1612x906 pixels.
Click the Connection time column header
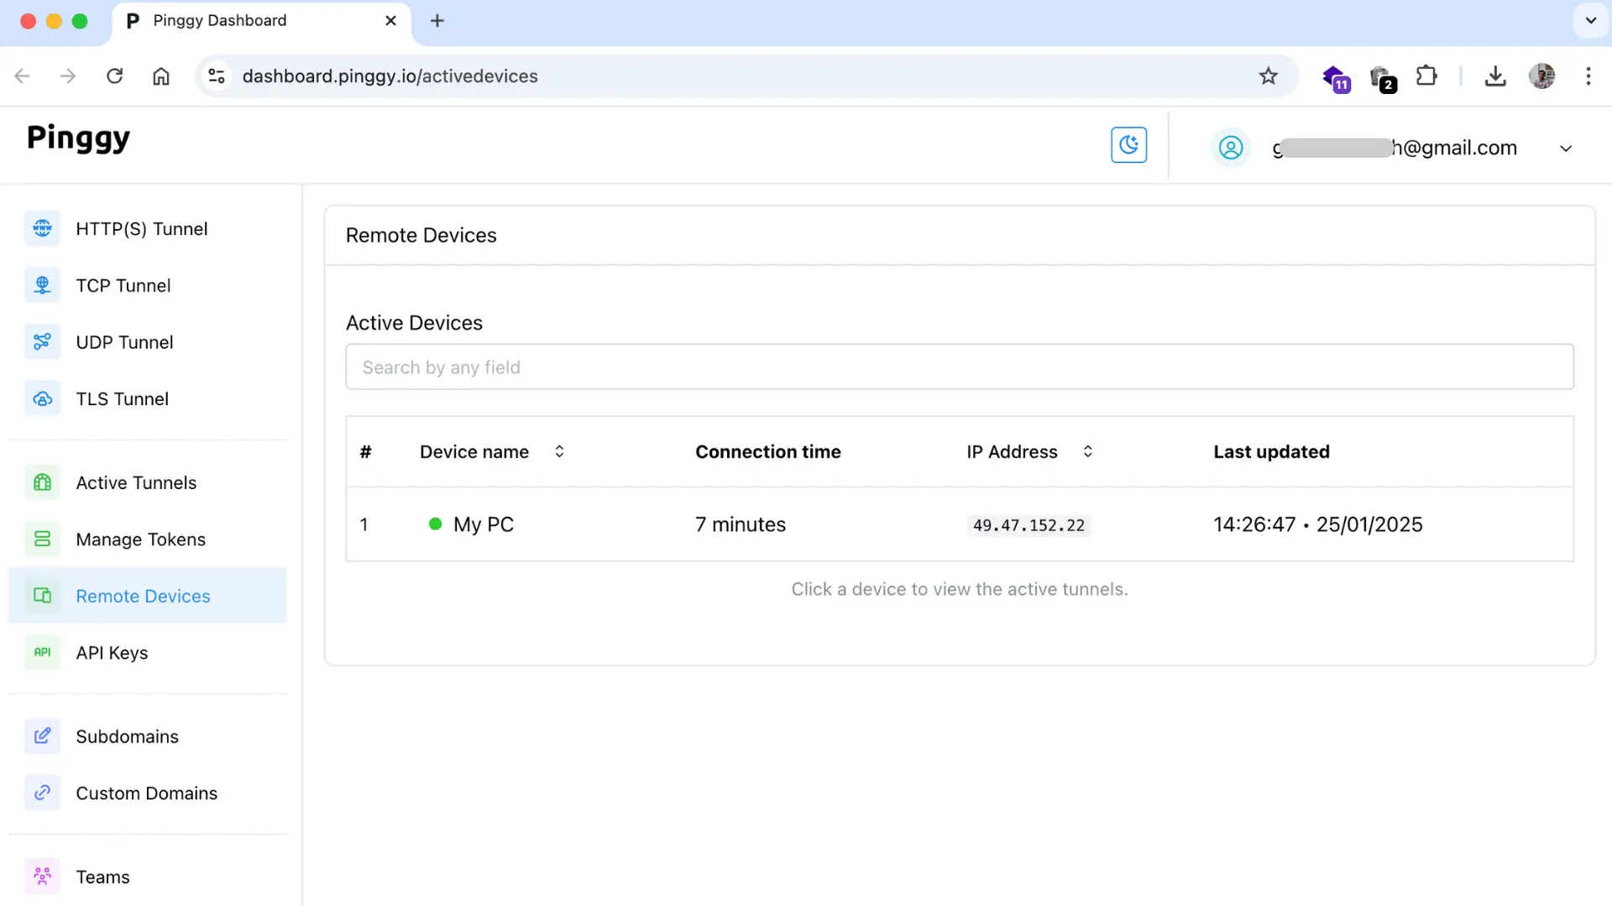coord(767,451)
